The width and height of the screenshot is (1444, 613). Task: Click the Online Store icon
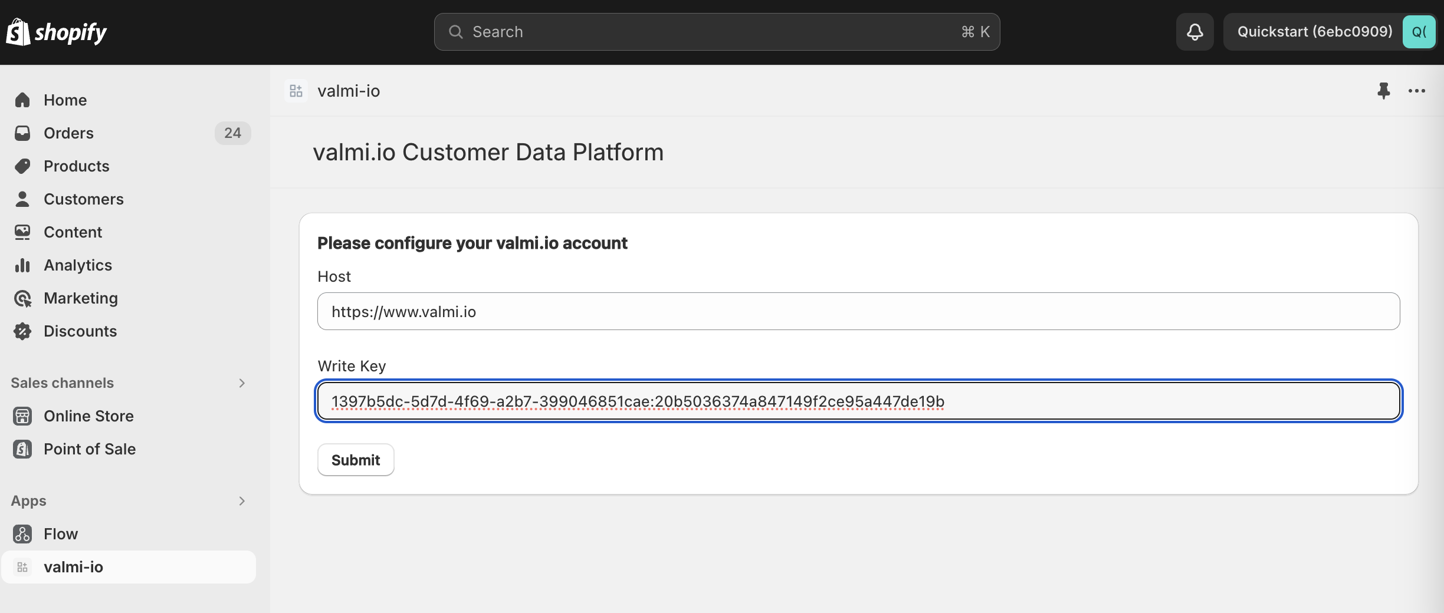click(x=22, y=416)
